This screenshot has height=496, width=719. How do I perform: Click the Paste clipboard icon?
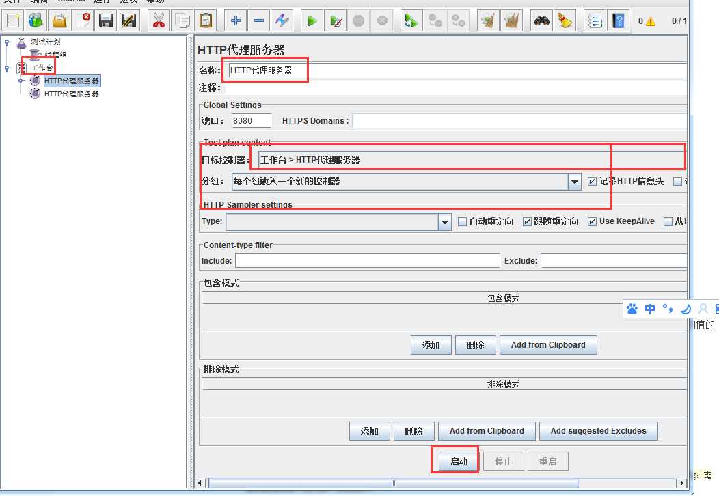[206, 20]
